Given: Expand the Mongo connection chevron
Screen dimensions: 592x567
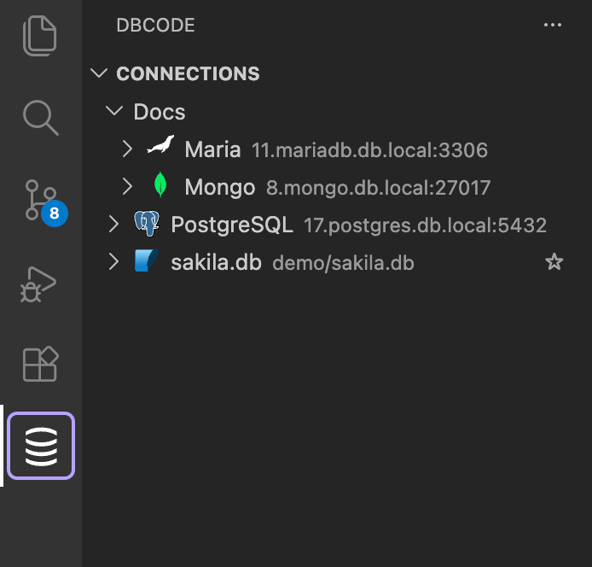Looking at the screenshot, I should pyautogui.click(x=128, y=186).
